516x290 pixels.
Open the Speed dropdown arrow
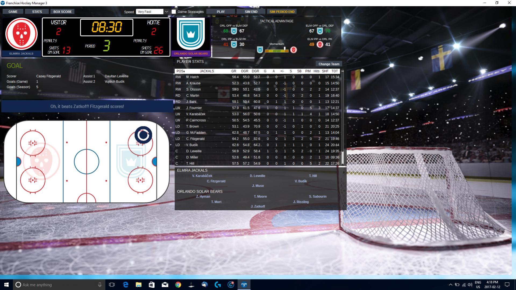(166, 12)
